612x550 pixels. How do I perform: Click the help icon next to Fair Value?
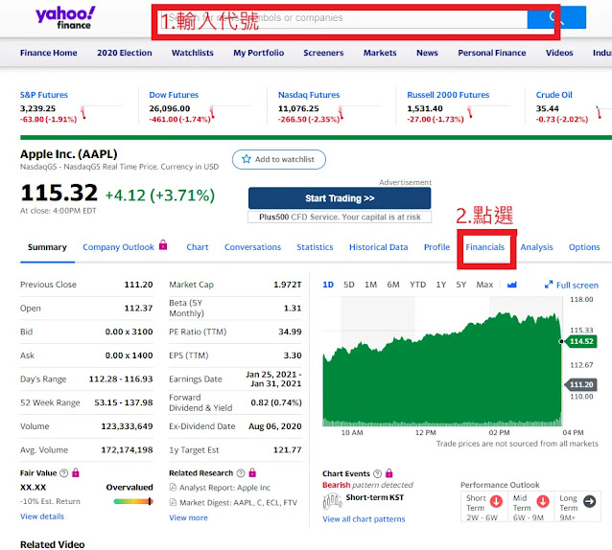click(63, 472)
